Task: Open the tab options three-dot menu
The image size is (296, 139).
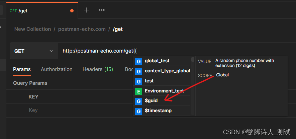Action: (102, 10)
